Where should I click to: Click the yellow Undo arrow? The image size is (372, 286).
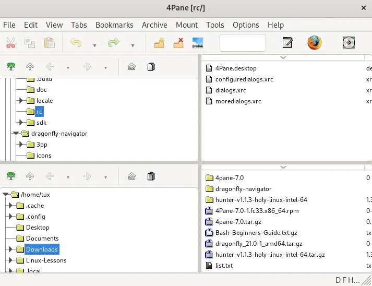point(76,43)
